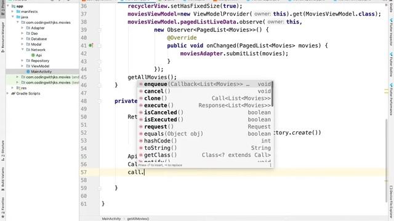
Task: Collapse the Network package
Action: pyautogui.click(x=22, y=50)
